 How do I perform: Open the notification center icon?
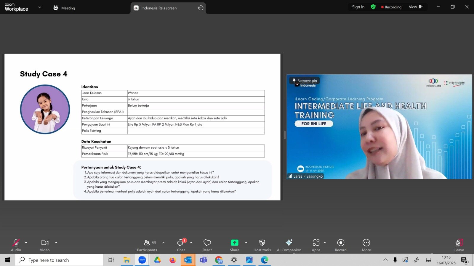click(464, 260)
